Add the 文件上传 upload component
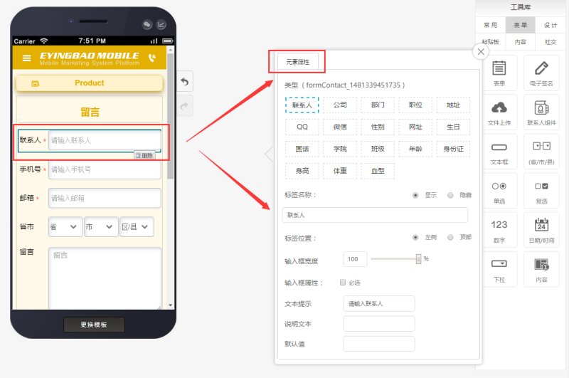The height and width of the screenshot is (378, 569). click(x=499, y=112)
